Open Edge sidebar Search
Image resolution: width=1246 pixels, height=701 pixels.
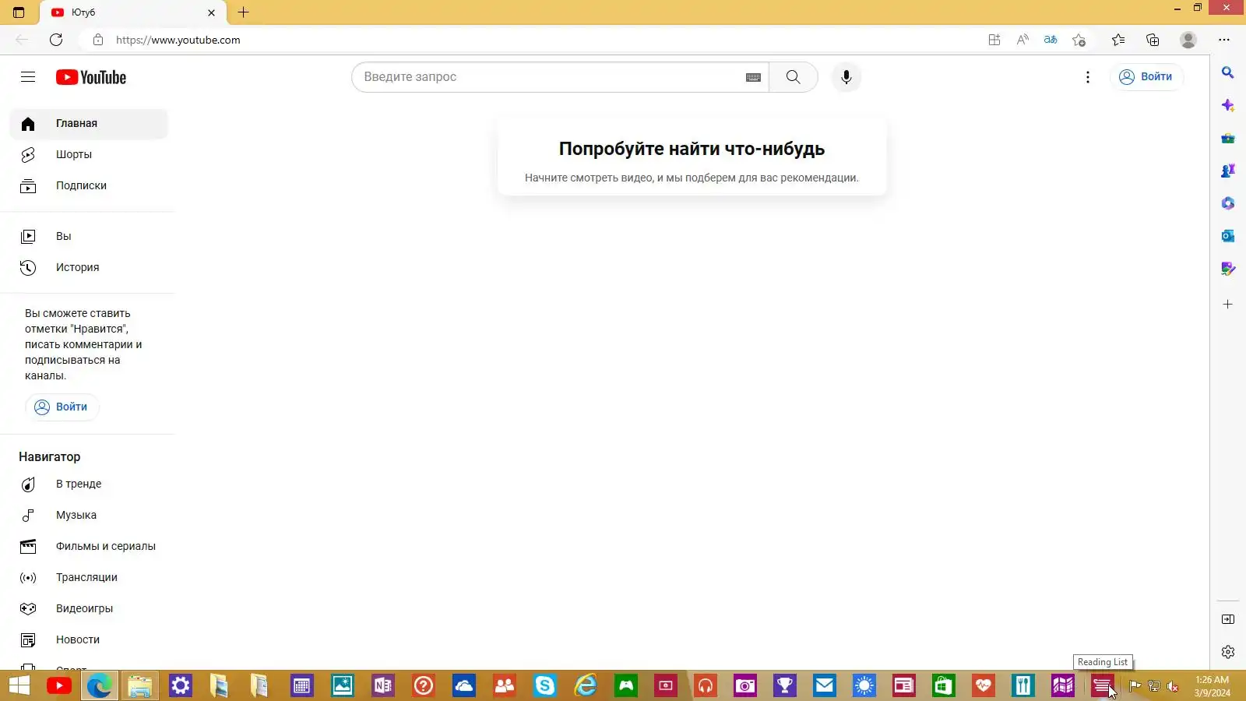click(1228, 72)
